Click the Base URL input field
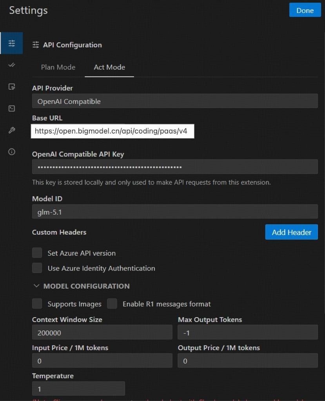 pos(112,131)
